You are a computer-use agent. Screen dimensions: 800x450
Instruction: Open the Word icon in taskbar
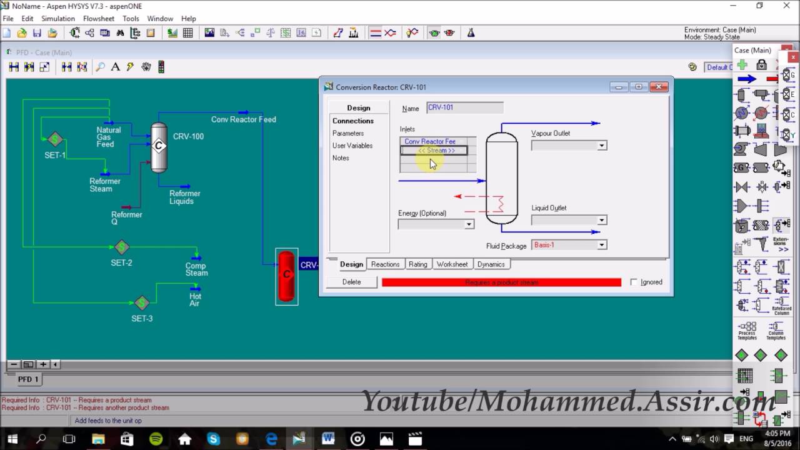click(x=328, y=439)
